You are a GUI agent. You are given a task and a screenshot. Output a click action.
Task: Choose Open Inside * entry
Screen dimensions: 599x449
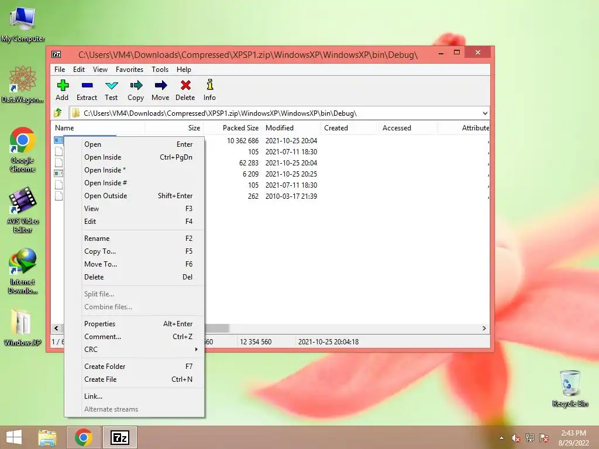135,170
